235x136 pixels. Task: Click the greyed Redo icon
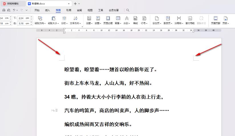pos(22,10)
